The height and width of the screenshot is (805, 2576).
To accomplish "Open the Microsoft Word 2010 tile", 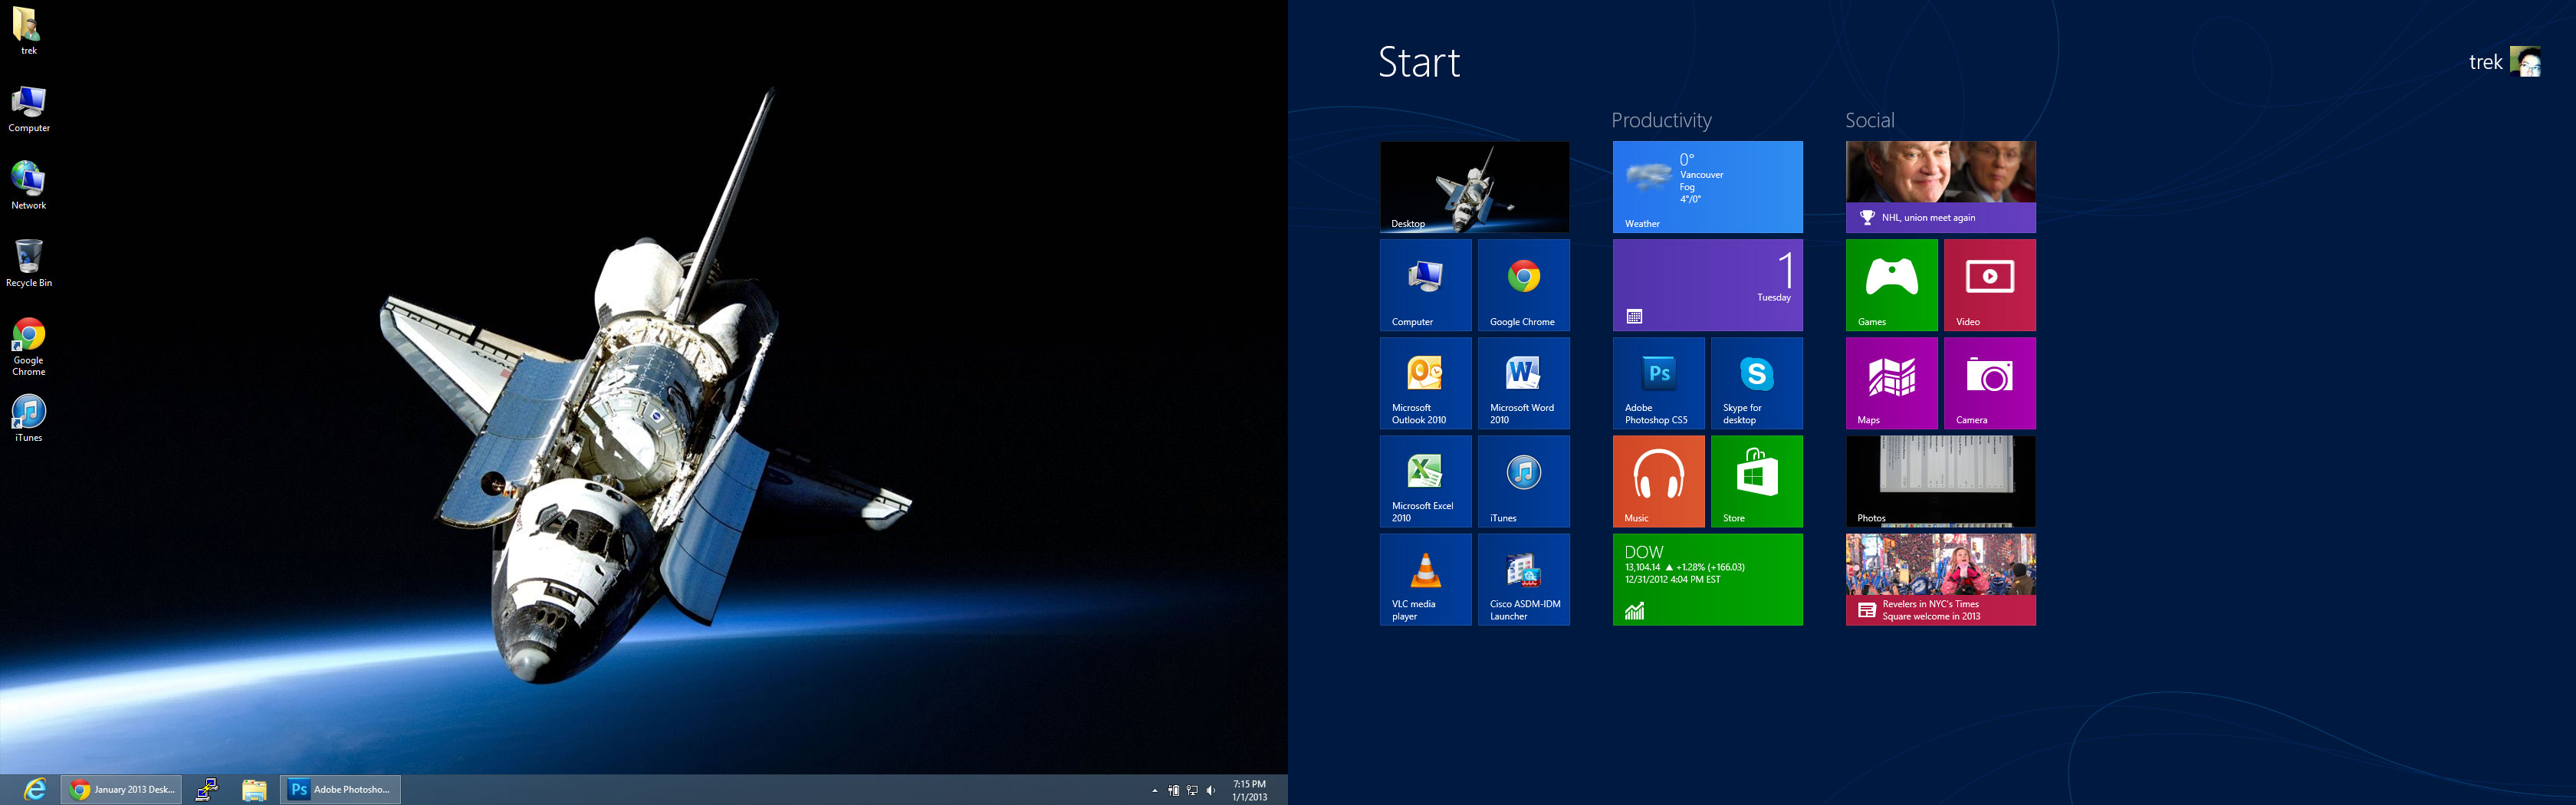I will pos(1523,383).
